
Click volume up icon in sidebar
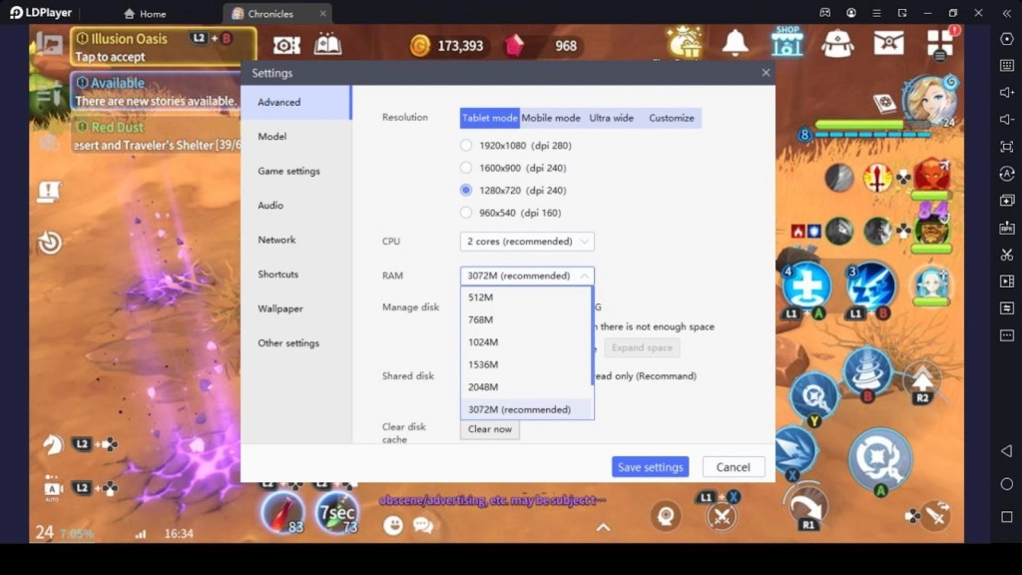click(1007, 93)
